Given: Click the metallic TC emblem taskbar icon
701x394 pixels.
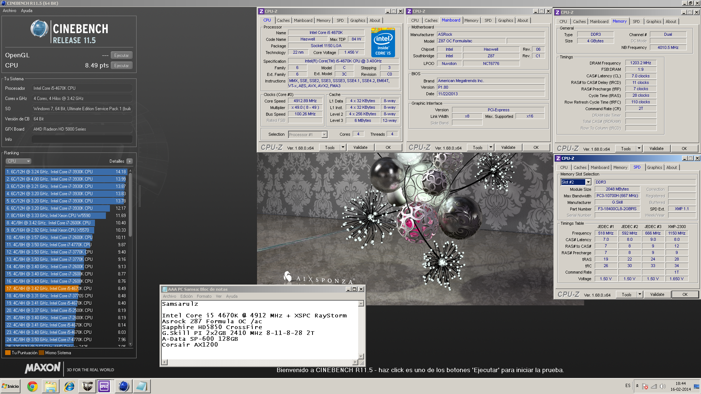Looking at the screenshot, I should (x=87, y=386).
